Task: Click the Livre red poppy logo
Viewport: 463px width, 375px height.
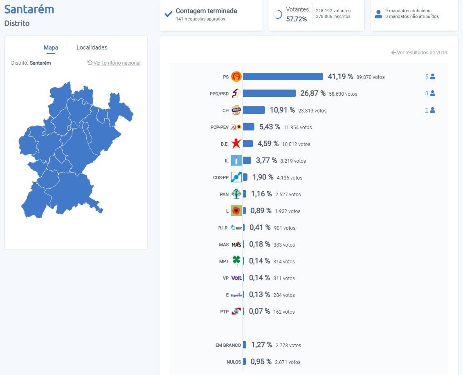Action: tap(236, 211)
